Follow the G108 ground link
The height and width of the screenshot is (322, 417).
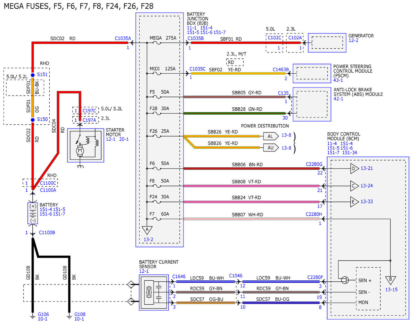80,314
